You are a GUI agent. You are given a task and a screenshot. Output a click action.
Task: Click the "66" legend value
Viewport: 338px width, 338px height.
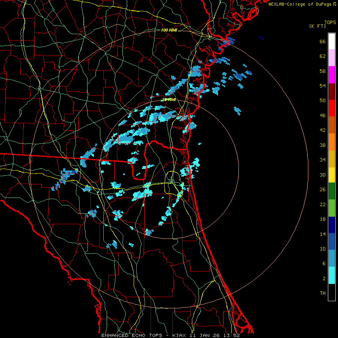click(x=323, y=42)
